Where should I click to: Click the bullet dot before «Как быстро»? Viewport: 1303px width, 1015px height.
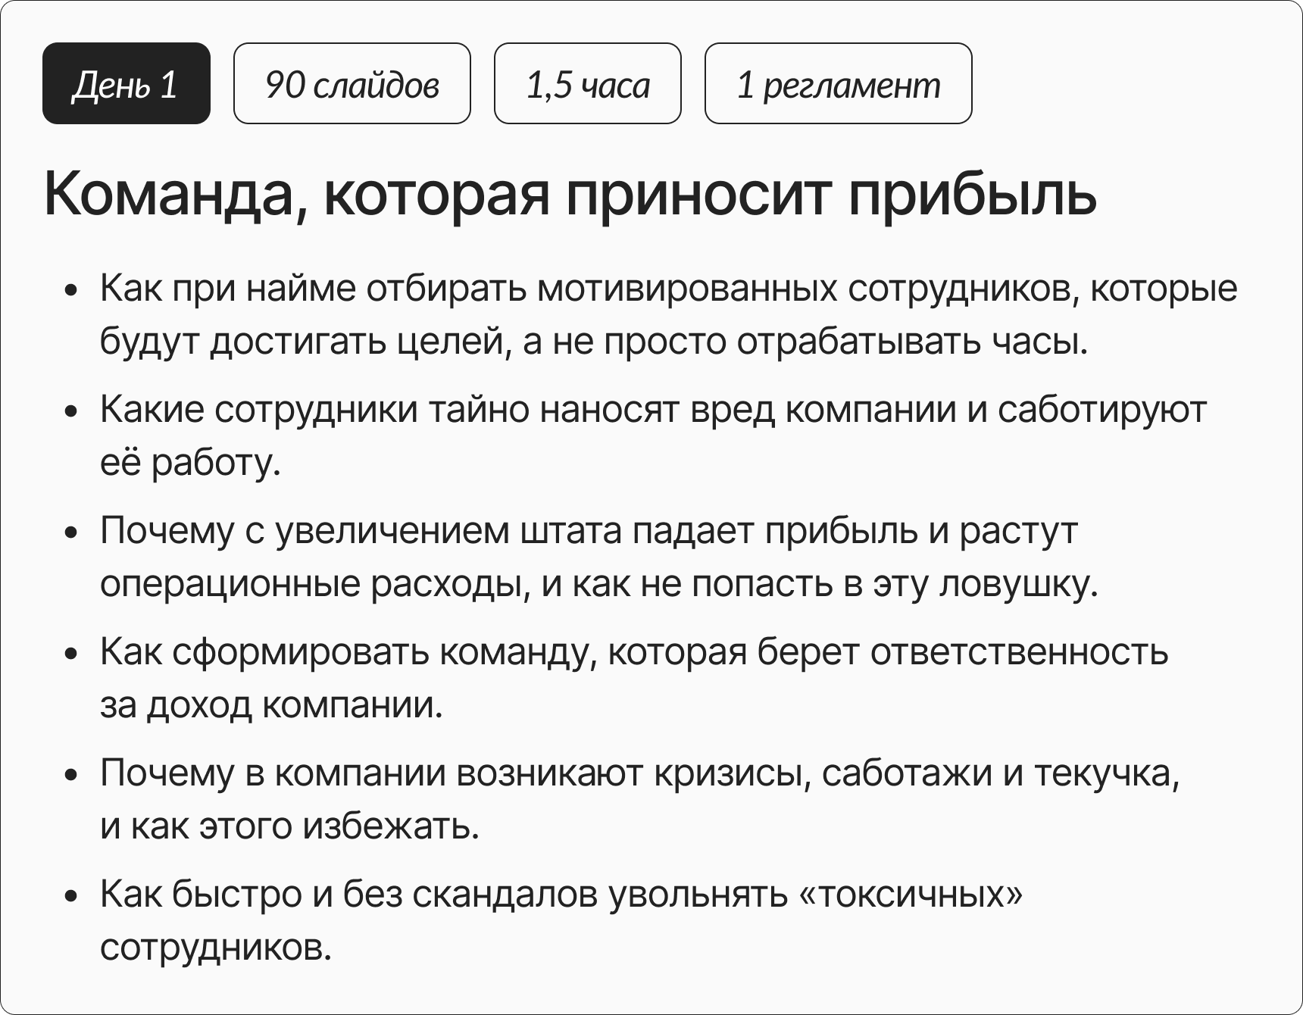(x=72, y=896)
